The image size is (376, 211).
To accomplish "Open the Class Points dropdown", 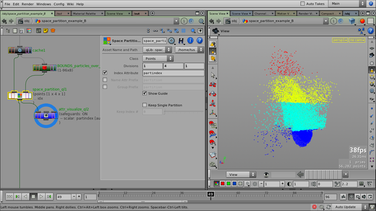I will pyautogui.click(x=158, y=59).
